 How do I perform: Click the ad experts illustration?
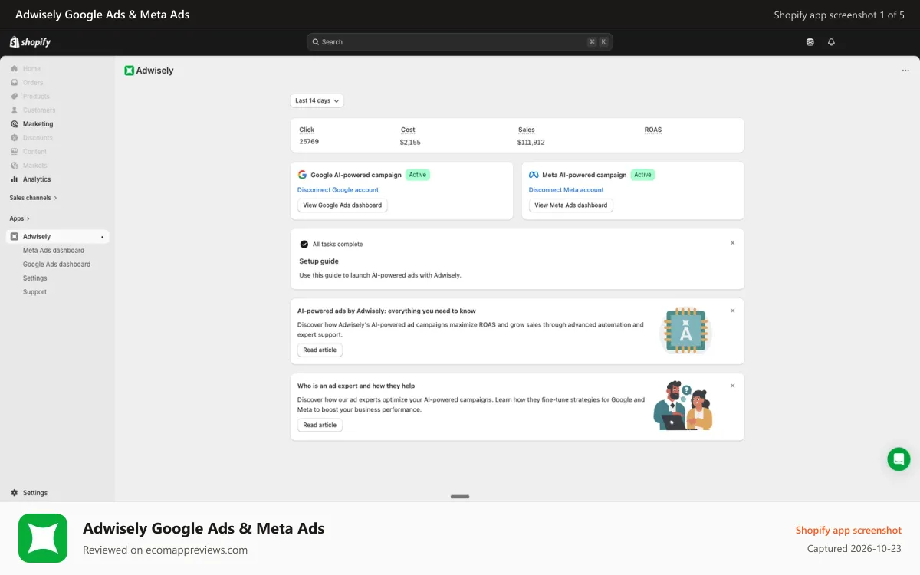pyautogui.click(x=683, y=406)
